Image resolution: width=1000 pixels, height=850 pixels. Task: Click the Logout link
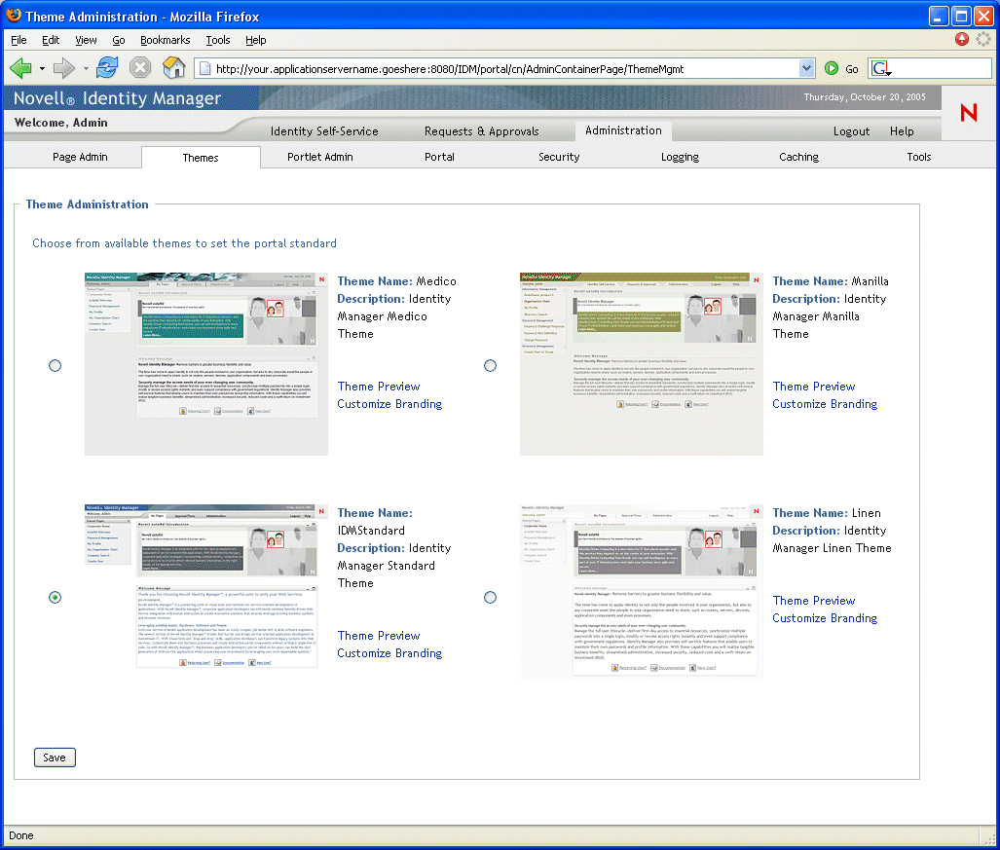click(x=851, y=131)
